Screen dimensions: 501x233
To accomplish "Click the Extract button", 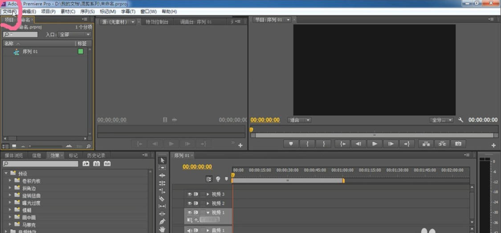I will pyautogui.click(x=442, y=144).
